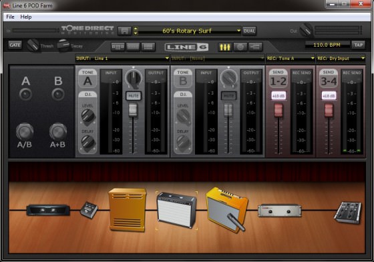Image resolution: width=374 pixels, height=262 pixels.
Task: Click the A/B footswitch
Action: coord(25,131)
